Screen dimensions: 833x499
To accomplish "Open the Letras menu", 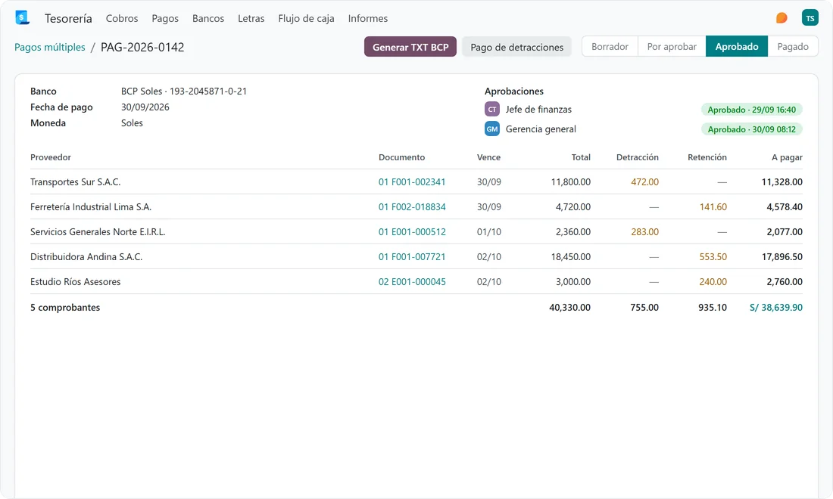I will click(251, 19).
